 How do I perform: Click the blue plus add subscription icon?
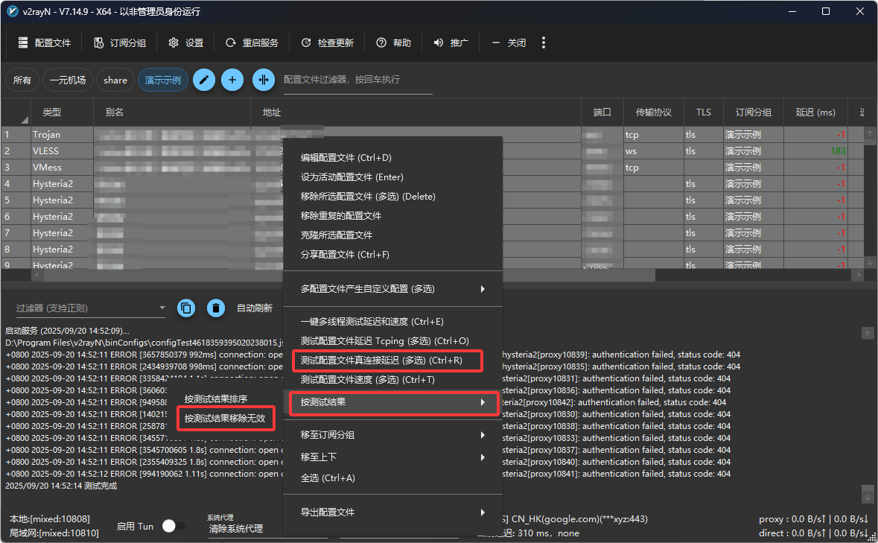click(232, 80)
